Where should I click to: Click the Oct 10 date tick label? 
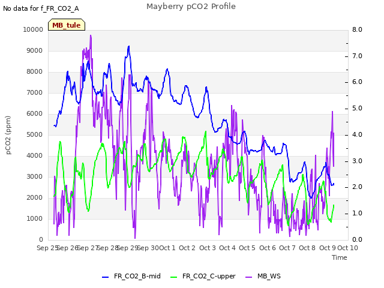coord(348,248)
